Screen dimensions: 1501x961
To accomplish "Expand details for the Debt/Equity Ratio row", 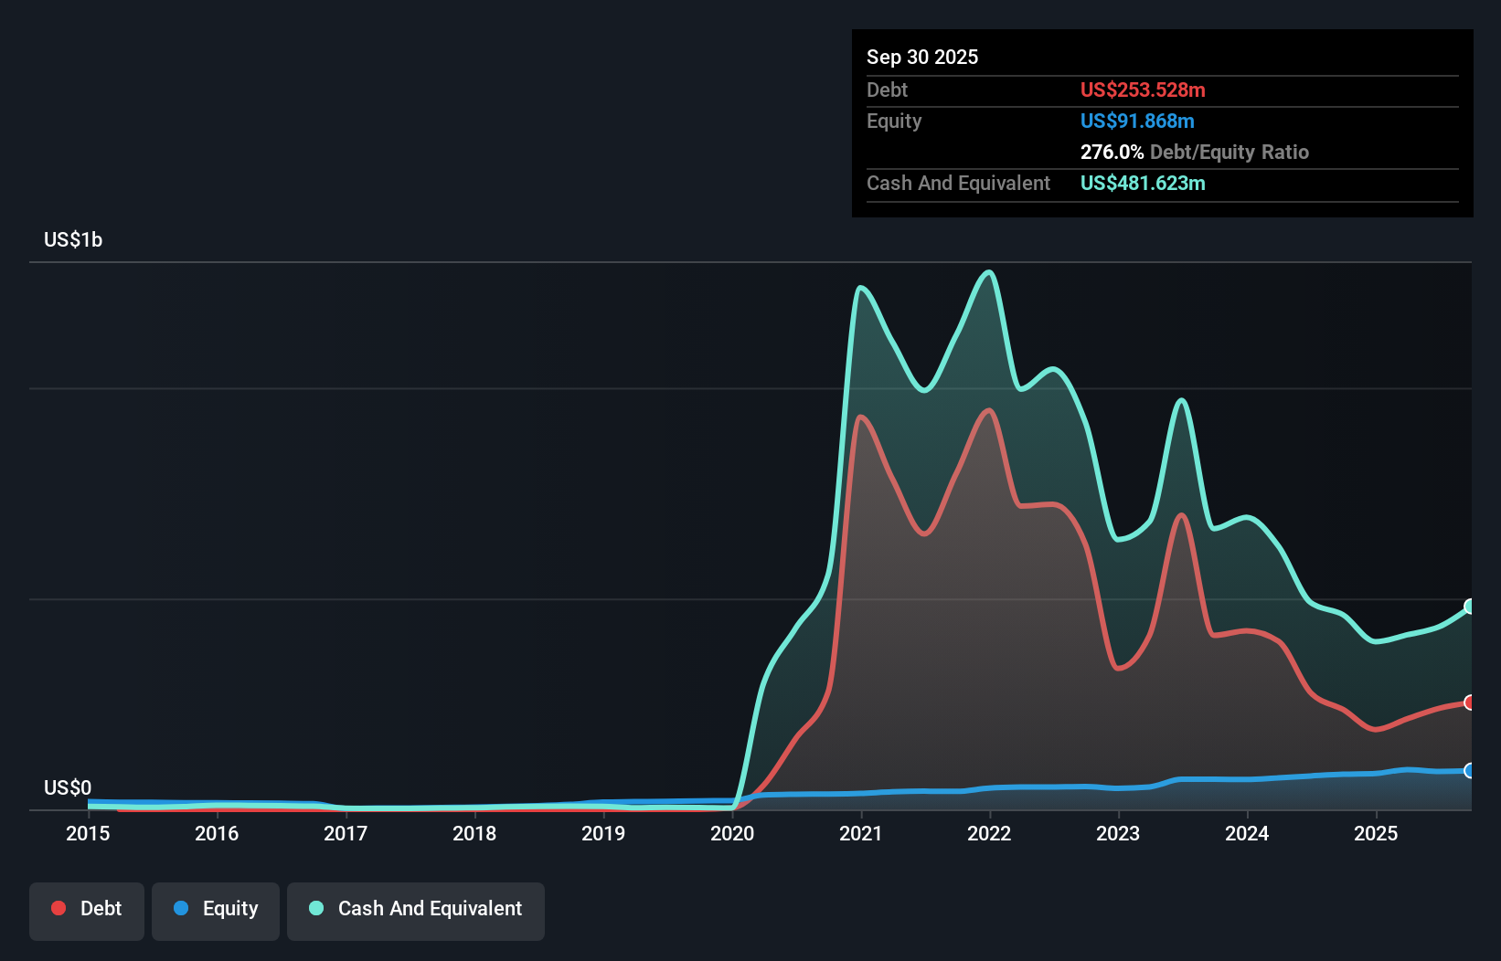I will 1194,152.
